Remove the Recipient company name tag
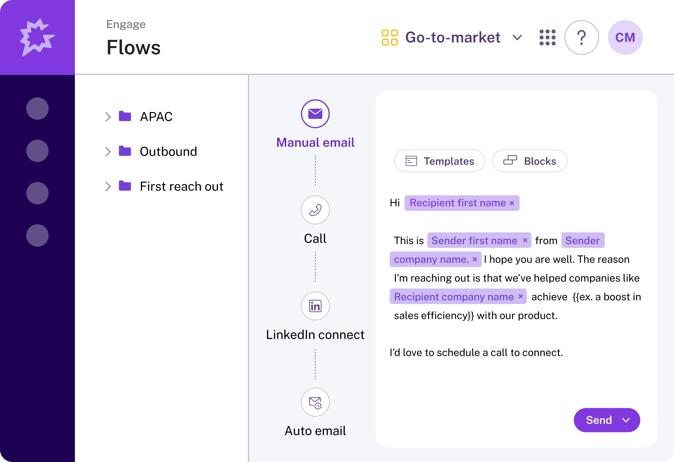 pos(520,297)
